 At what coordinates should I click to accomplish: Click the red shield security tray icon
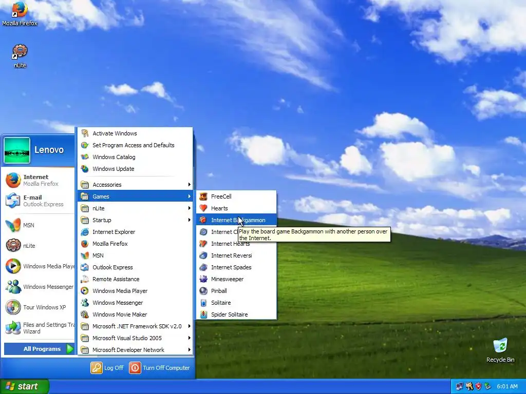(479, 386)
